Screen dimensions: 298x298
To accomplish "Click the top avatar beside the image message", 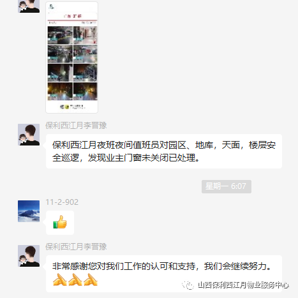I will pyautogui.click(x=29, y=6).
